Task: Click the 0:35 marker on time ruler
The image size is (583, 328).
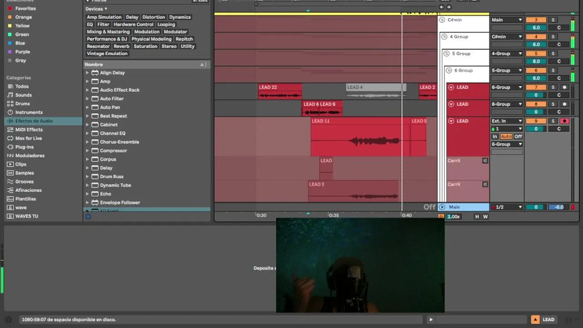Action: click(334, 215)
